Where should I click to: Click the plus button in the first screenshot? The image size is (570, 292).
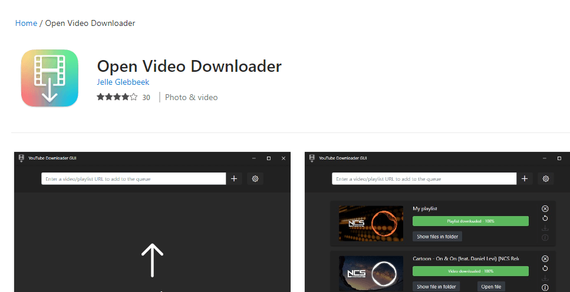[234, 179]
